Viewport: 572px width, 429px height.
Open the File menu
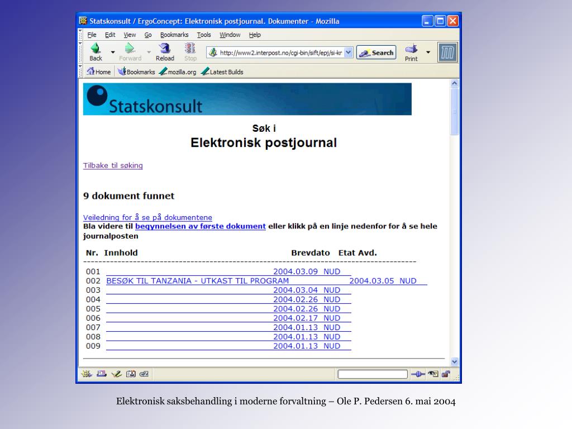coord(92,35)
